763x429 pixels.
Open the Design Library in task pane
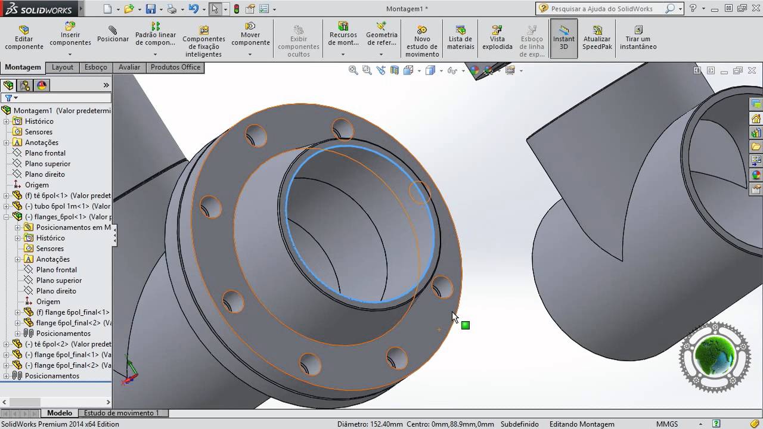click(x=756, y=132)
